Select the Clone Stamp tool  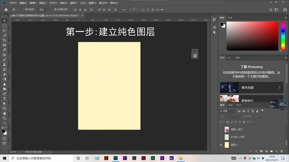[5, 64]
